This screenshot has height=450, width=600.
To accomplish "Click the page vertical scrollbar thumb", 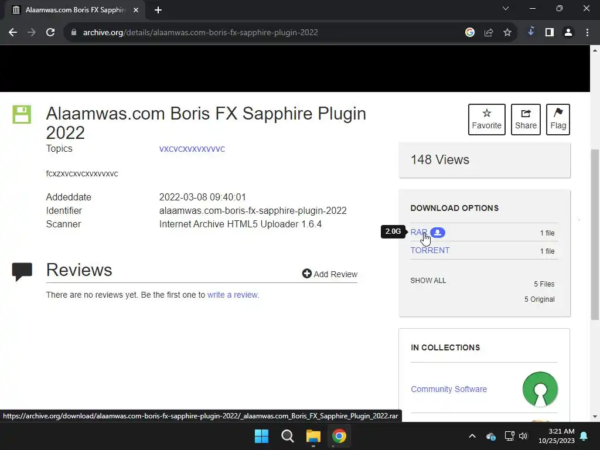I will click(595, 234).
